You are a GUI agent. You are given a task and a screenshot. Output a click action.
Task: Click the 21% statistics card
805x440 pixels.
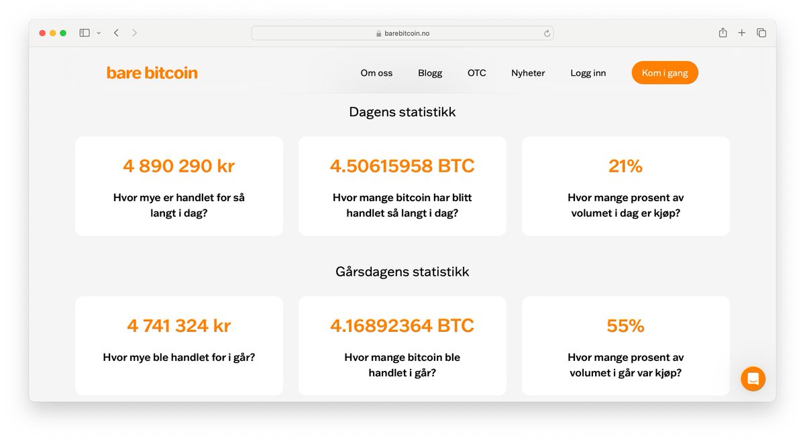click(x=625, y=186)
